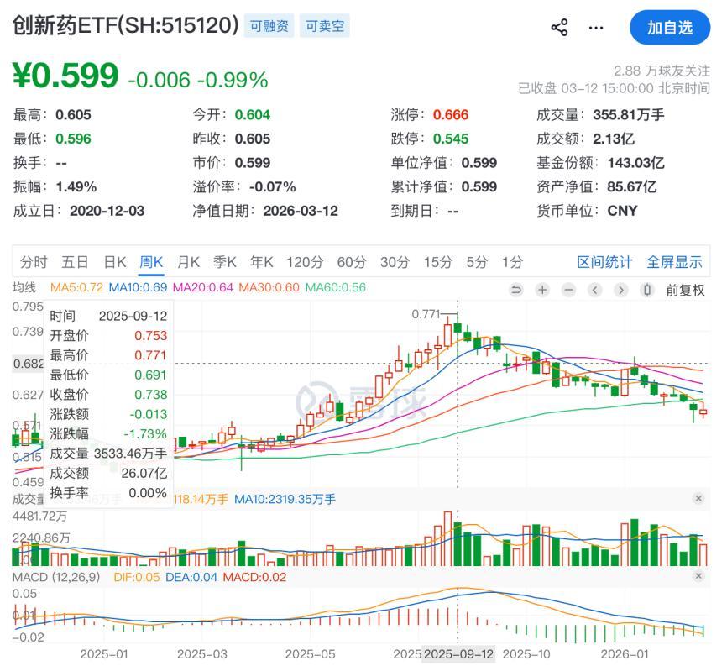The width and height of the screenshot is (727, 666).
Task: Click the 加自选 button
Action: (x=669, y=27)
